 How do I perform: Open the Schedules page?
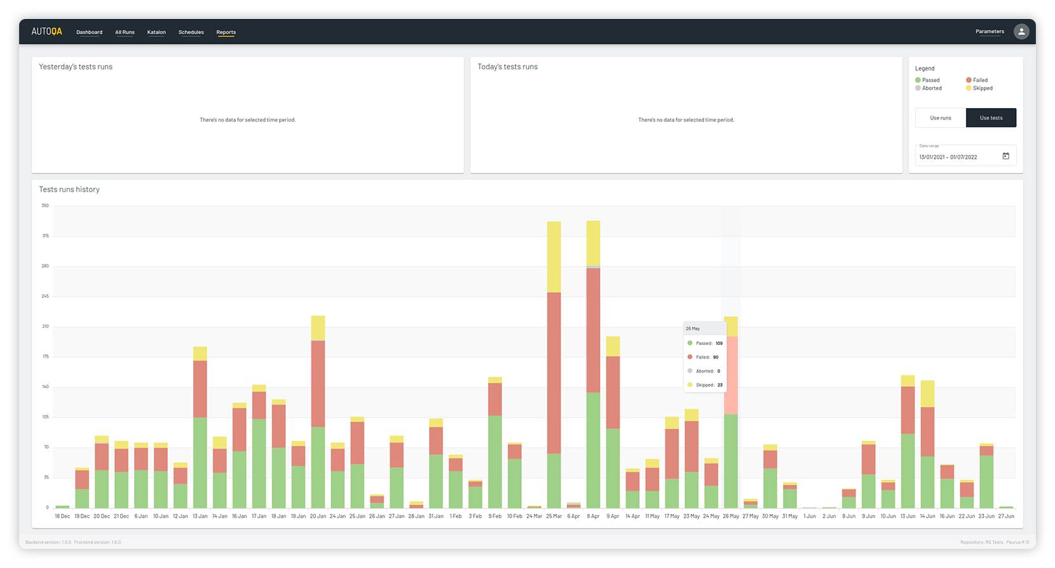coord(191,32)
